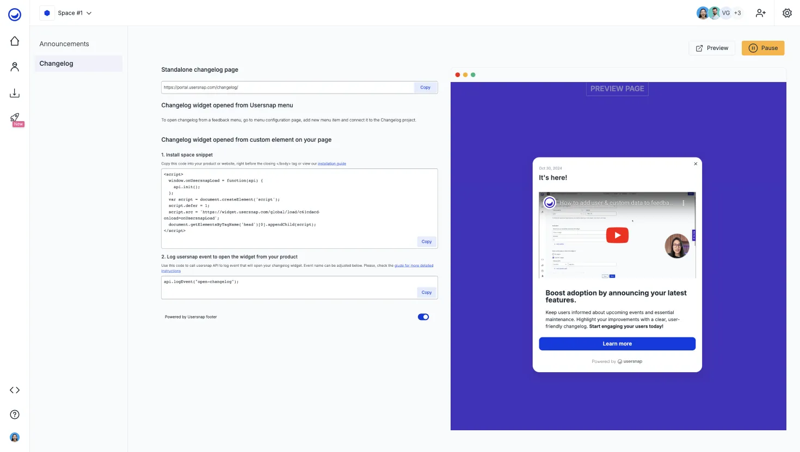
Task: Click the Import/Download icon in the sidebar
Action: coord(15,92)
